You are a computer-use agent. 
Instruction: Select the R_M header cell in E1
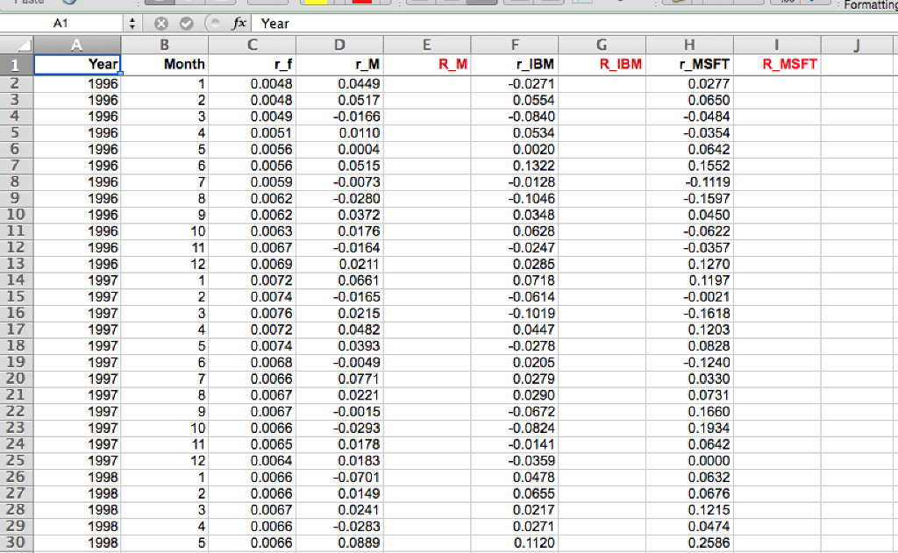(426, 64)
